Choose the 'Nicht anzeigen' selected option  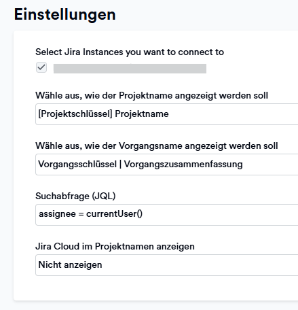(x=70, y=264)
